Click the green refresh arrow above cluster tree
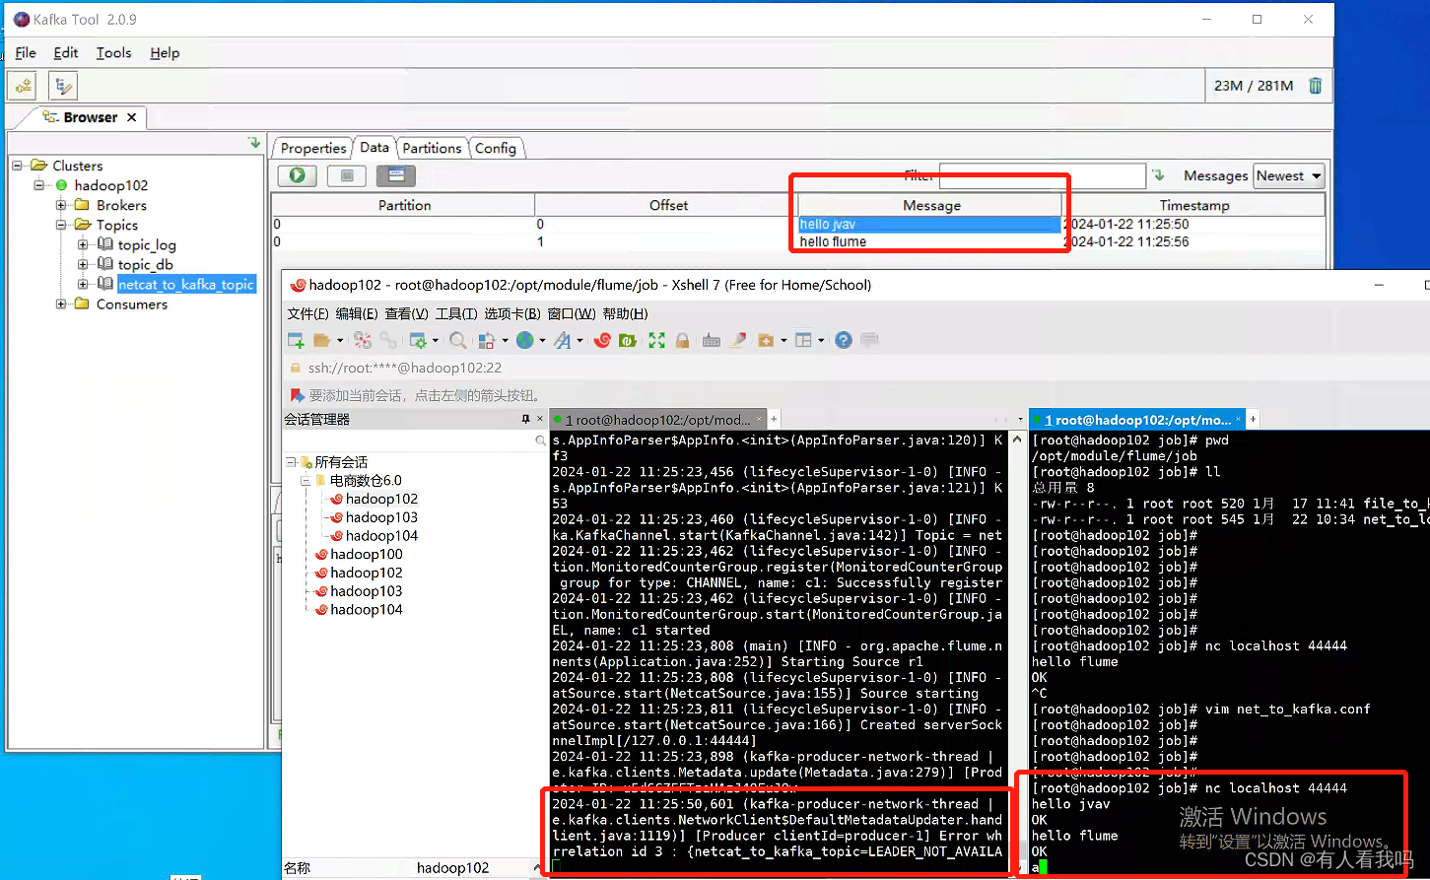This screenshot has height=880, width=1430. (254, 144)
